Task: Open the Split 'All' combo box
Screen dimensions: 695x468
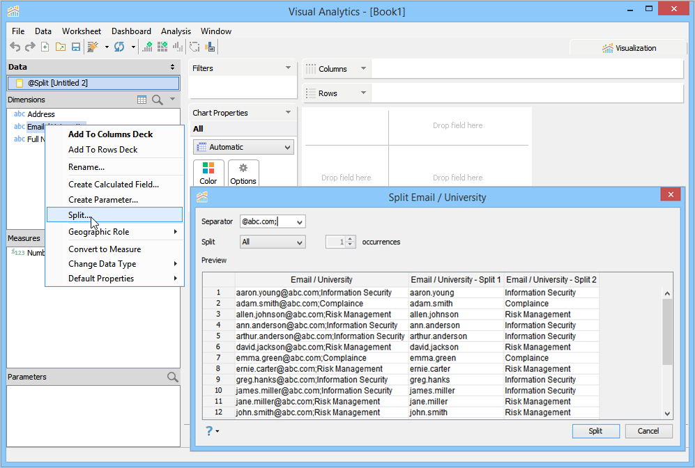Action: pyautogui.click(x=273, y=242)
